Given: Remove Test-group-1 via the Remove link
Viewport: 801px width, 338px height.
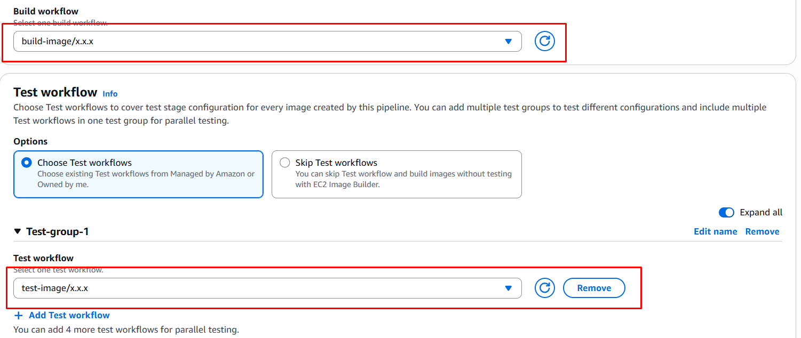Looking at the screenshot, I should 762,231.
